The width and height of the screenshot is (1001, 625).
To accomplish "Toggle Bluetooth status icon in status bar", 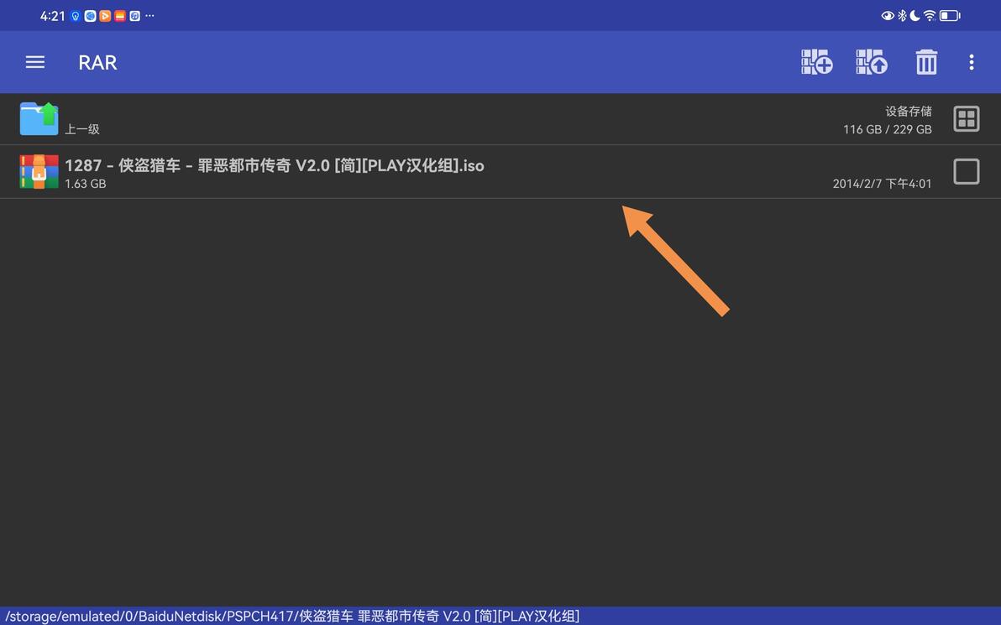I will click(902, 15).
